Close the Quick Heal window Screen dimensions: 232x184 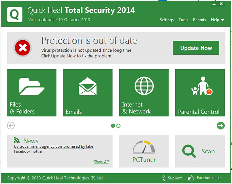[x=221, y=4]
